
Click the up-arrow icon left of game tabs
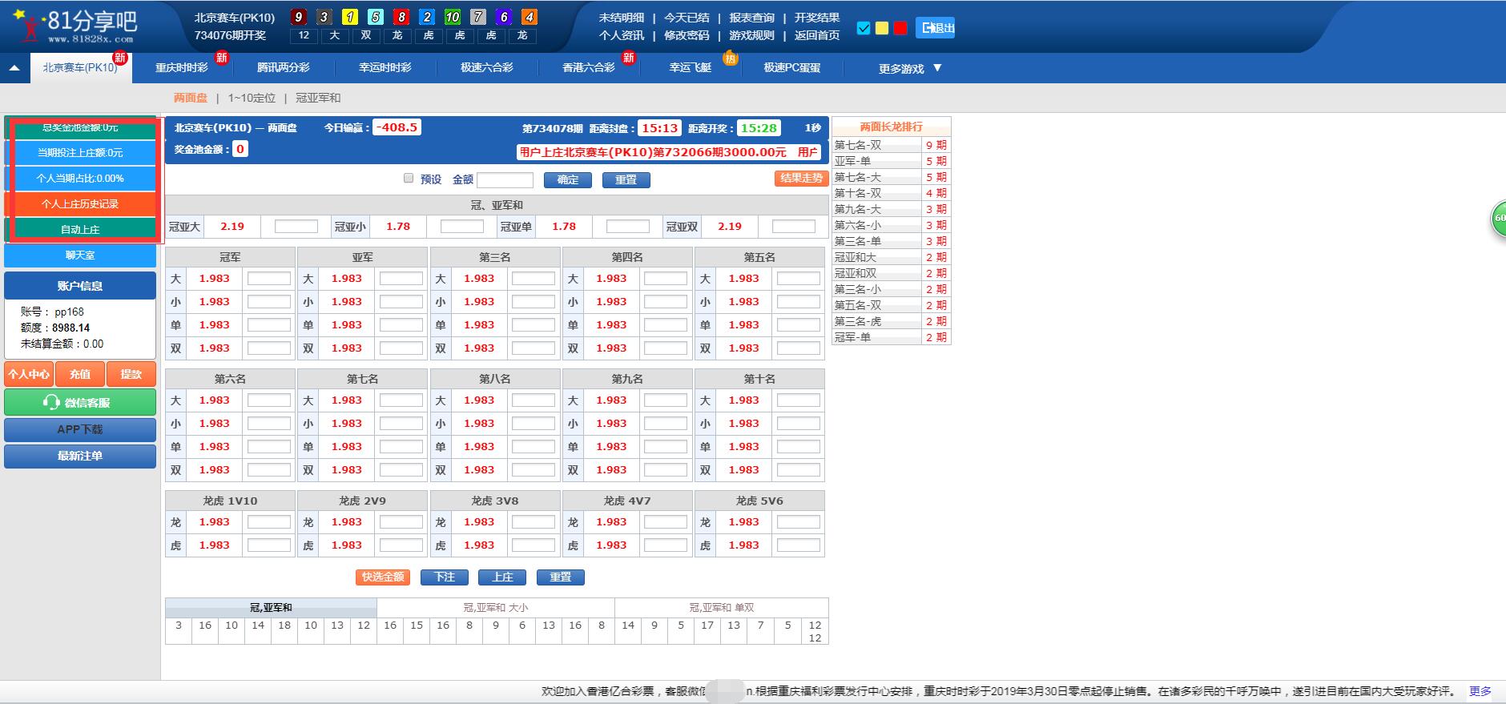coord(14,68)
